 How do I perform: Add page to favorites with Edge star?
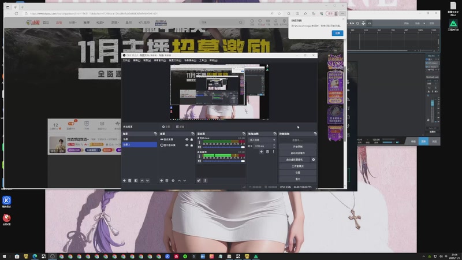[x=279, y=13]
